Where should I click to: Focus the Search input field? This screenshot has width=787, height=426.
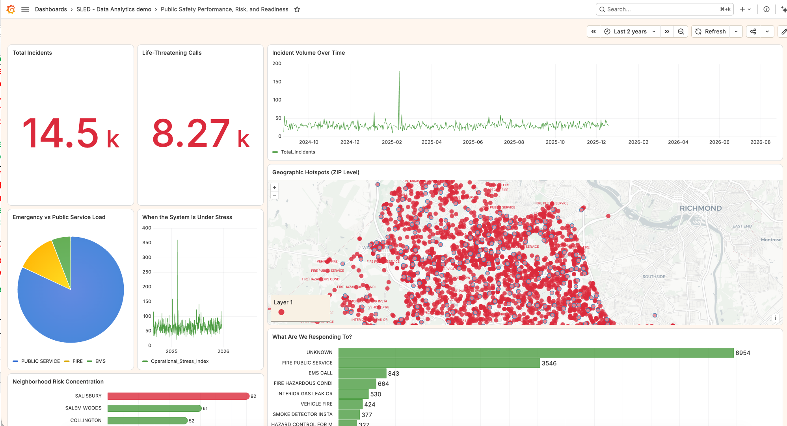tap(664, 9)
